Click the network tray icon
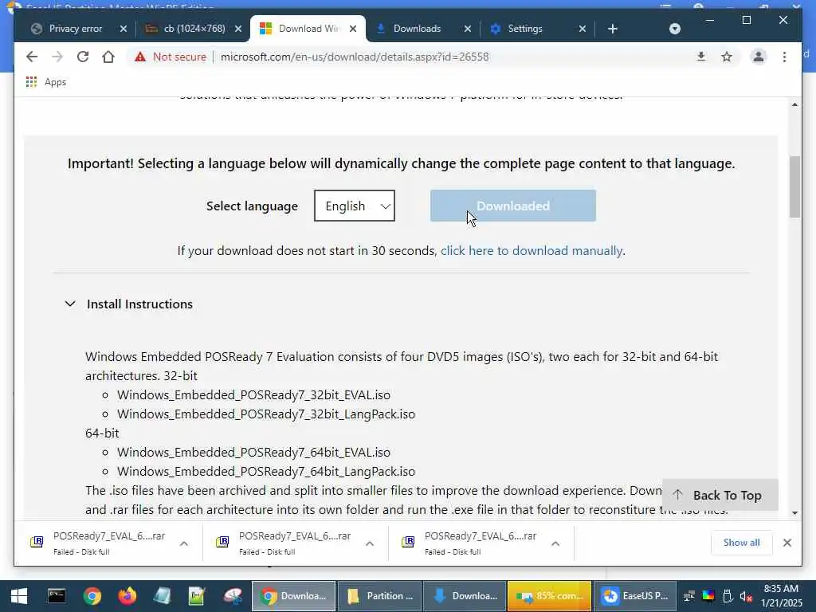Image resolution: width=816 pixels, height=612 pixels. point(689,596)
